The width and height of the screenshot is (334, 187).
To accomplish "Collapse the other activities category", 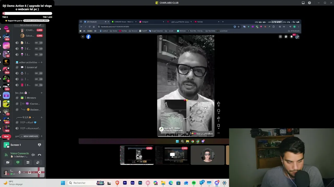I will [27, 62].
